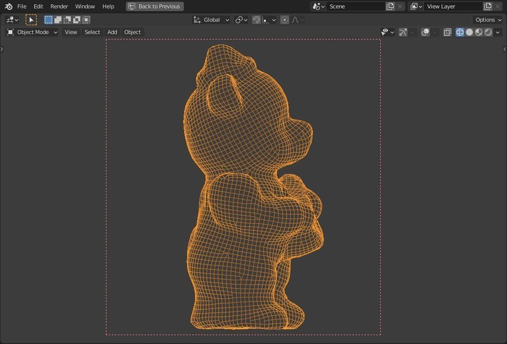Image resolution: width=507 pixels, height=344 pixels.
Task: Click the View Layer name field
Action: [x=454, y=6]
